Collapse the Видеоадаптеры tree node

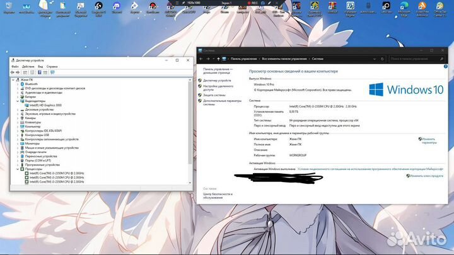(18, 101)
